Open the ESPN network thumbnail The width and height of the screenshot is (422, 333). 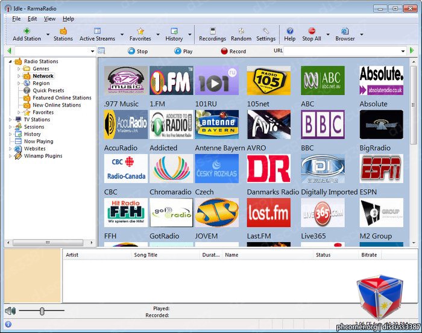382,169
